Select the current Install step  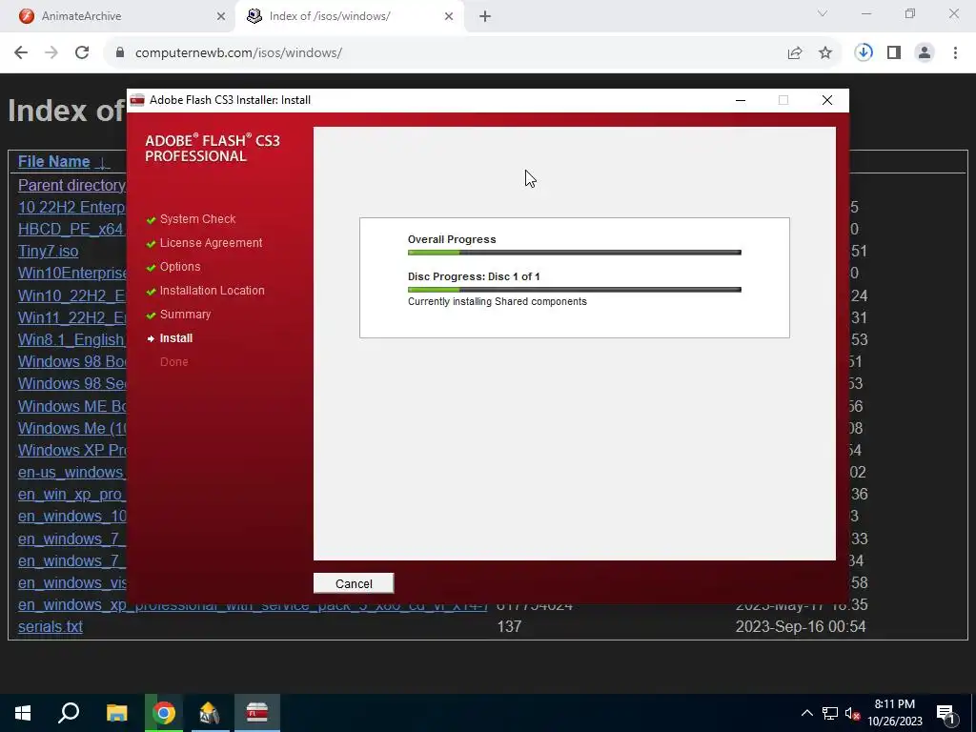pyautogui.click(x=176, y=338)
